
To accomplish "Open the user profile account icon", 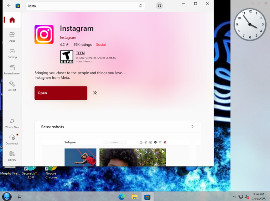I will pos(159,6).
